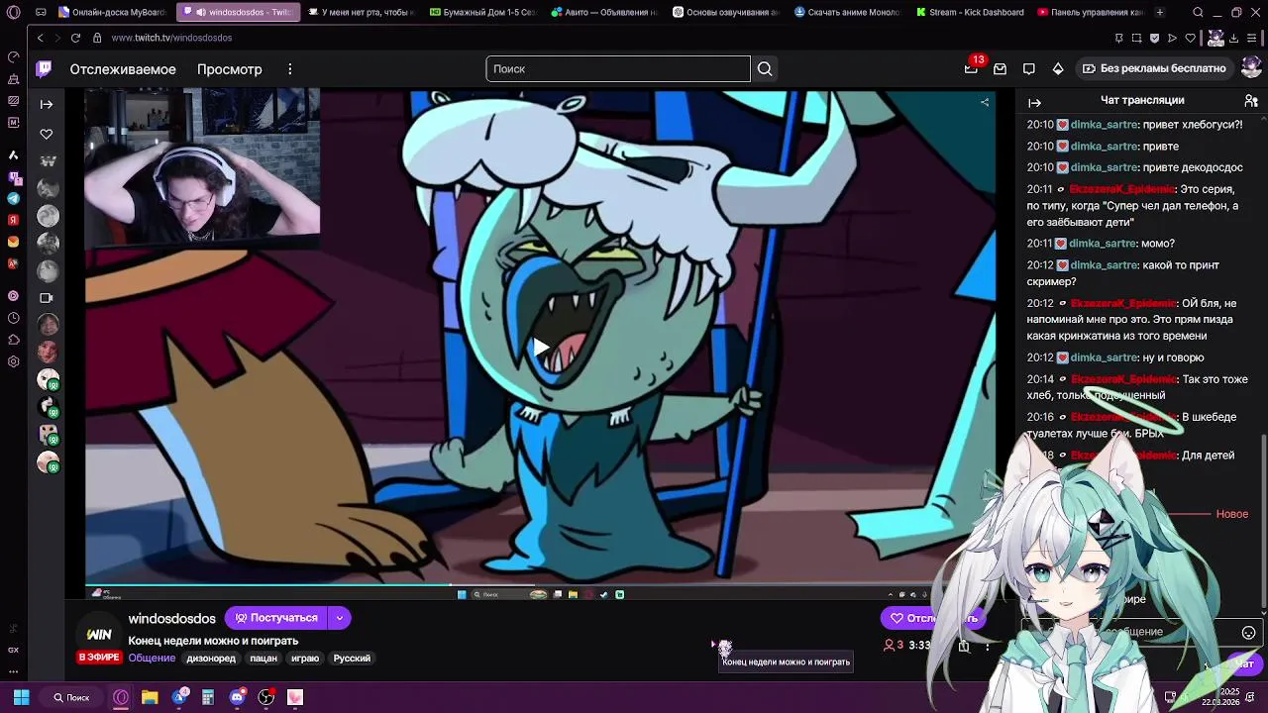Click the Новое new-messages marker in chat
The height and width of the screenshot is (713, 1268).
[1232, 514]
